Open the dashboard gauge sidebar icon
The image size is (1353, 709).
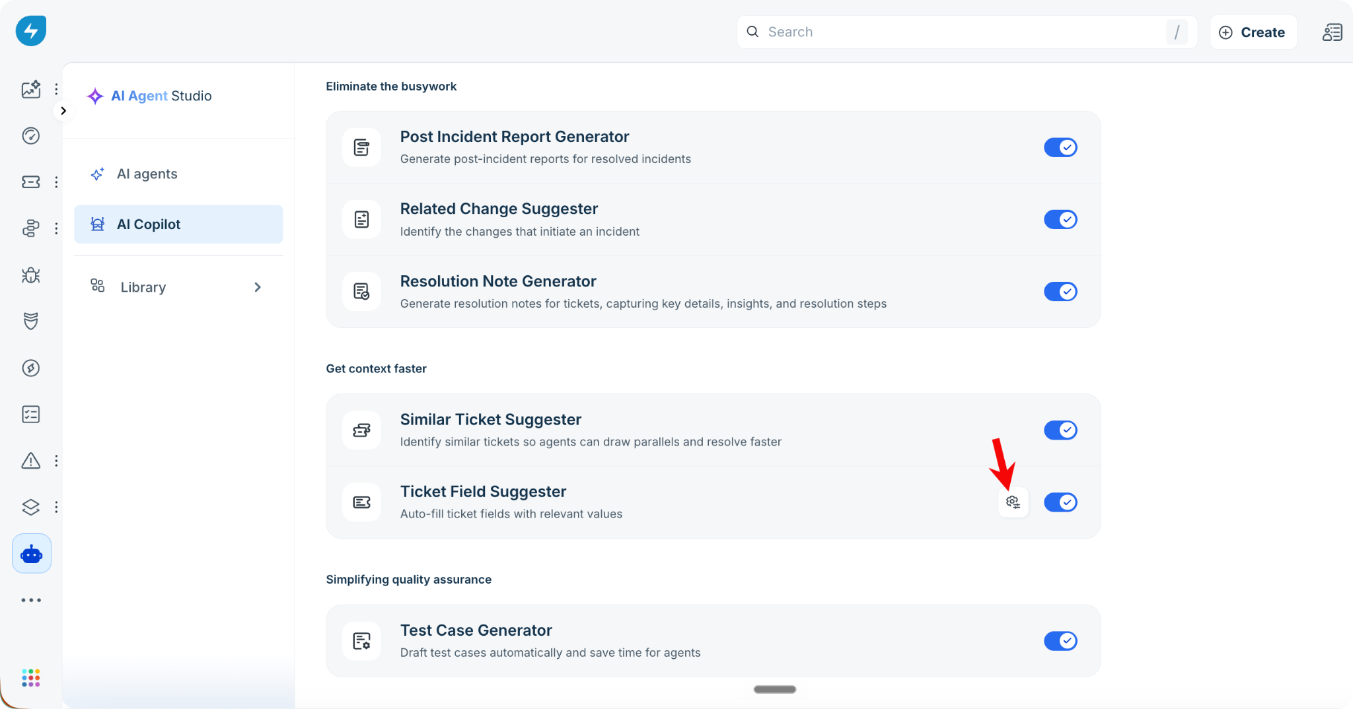click(x=31, y=135)
